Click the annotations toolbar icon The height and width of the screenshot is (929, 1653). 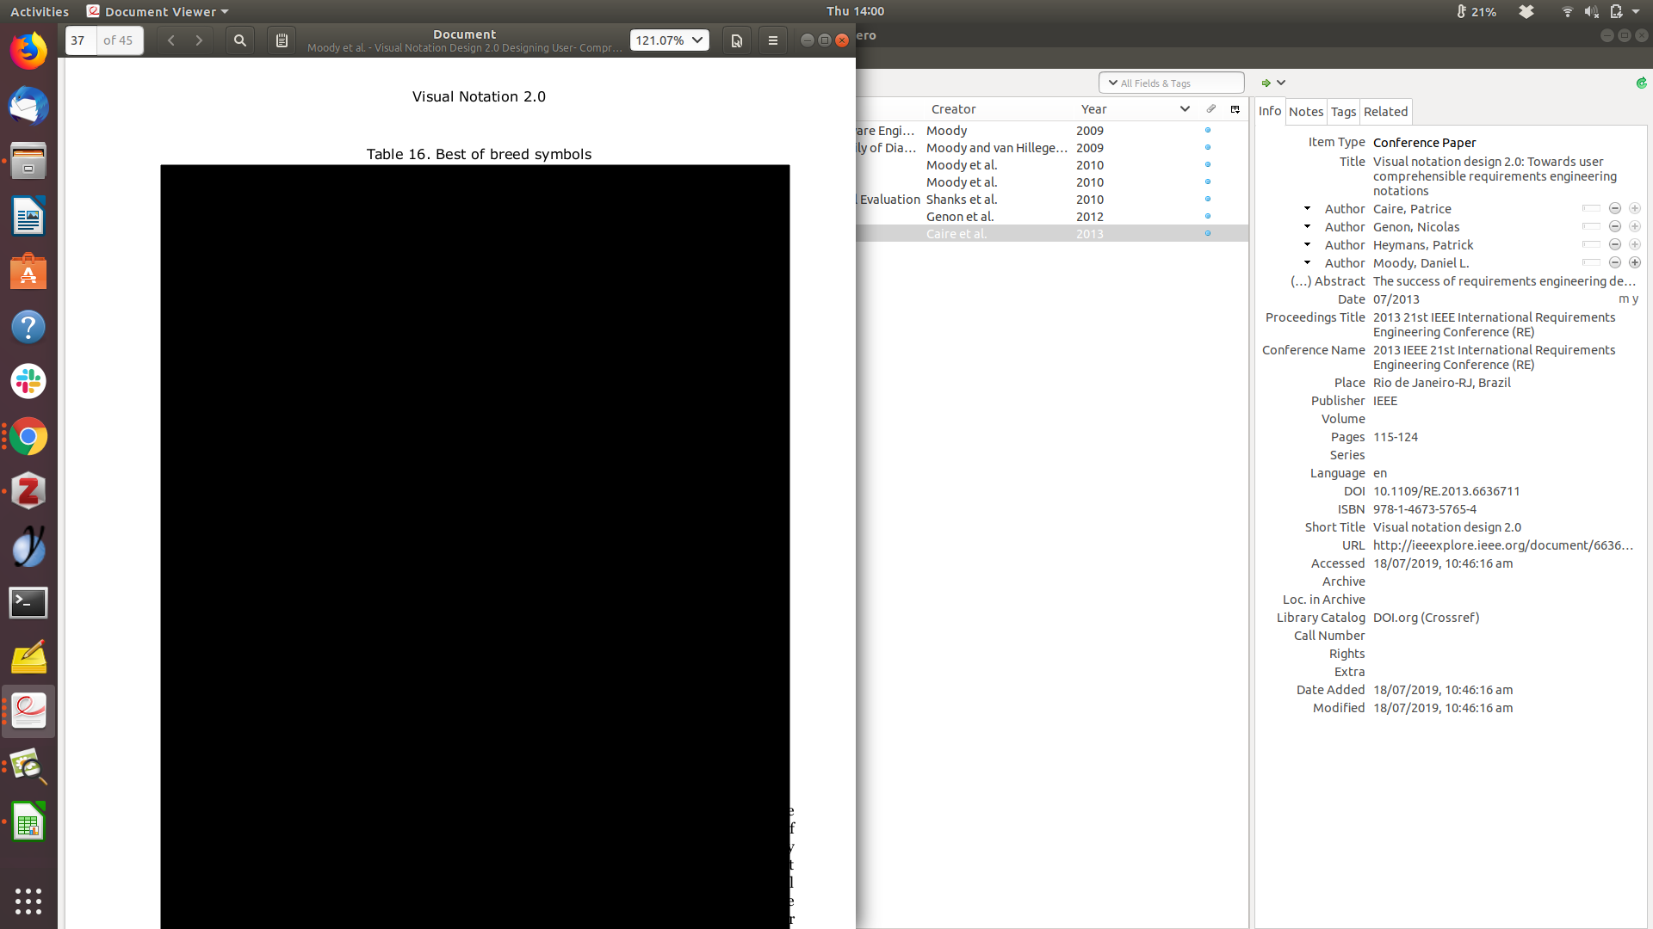282,40
